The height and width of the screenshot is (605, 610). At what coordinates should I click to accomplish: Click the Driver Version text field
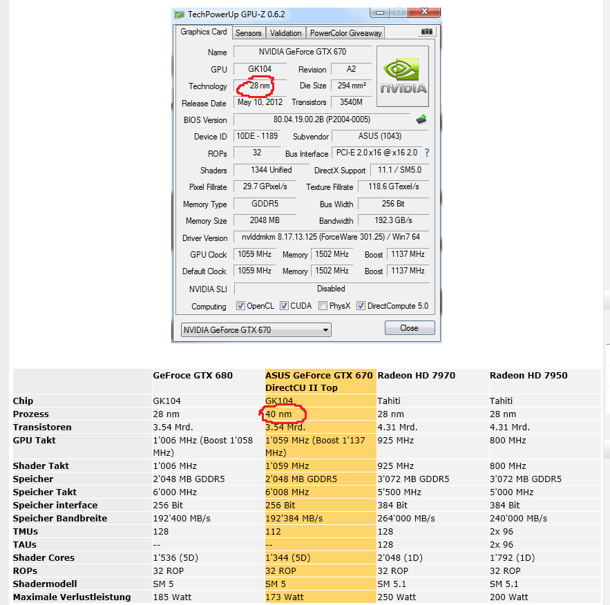click(331, 237)
